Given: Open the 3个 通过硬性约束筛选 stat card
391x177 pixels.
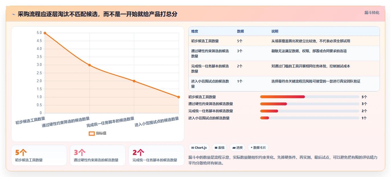Looking at the screenshot, I should (x=98, y=155).
